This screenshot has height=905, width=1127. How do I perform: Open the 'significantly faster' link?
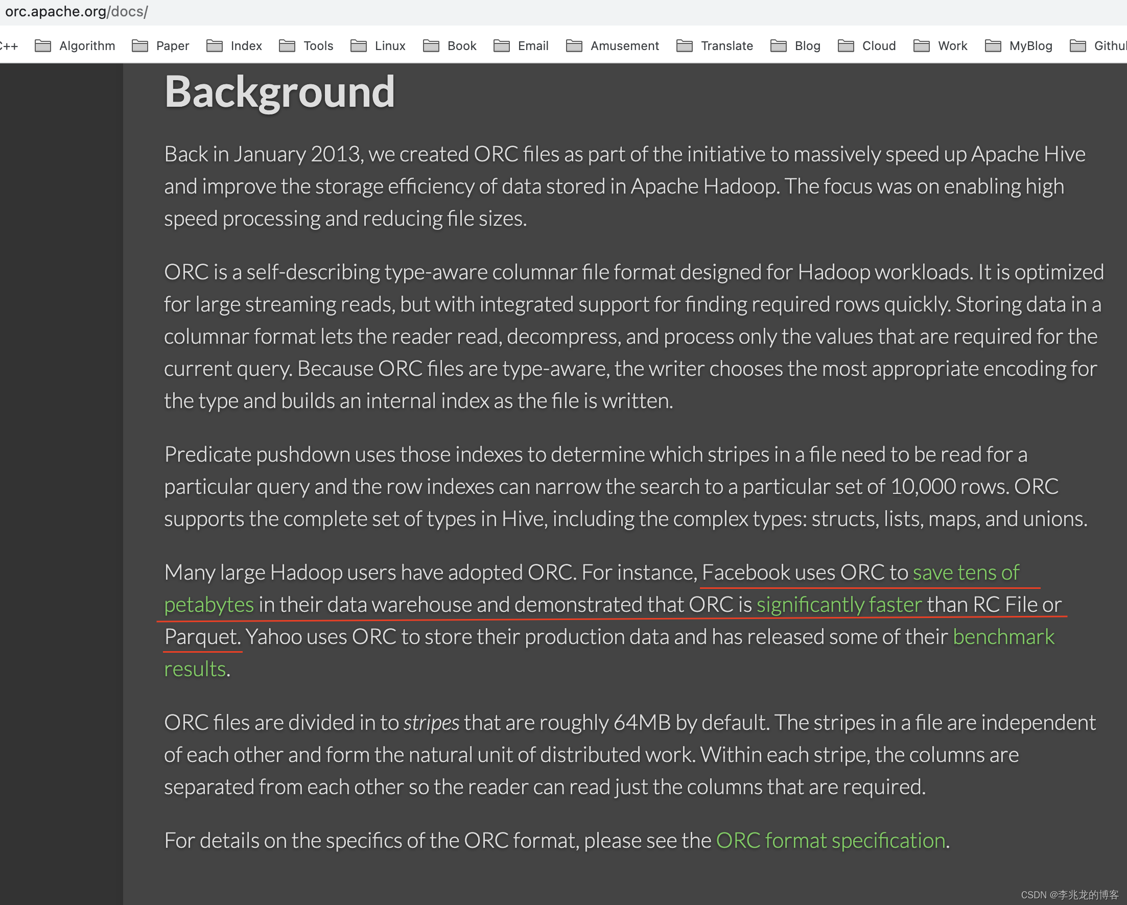[838, 605]
